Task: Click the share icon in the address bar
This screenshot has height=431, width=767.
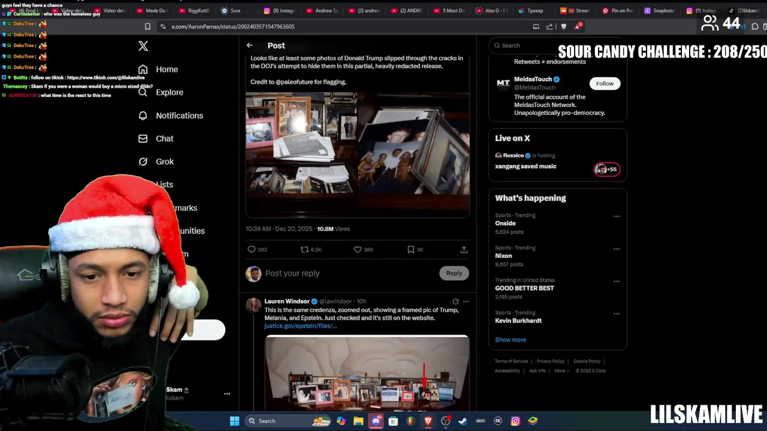Action: (x=549, y=26)
